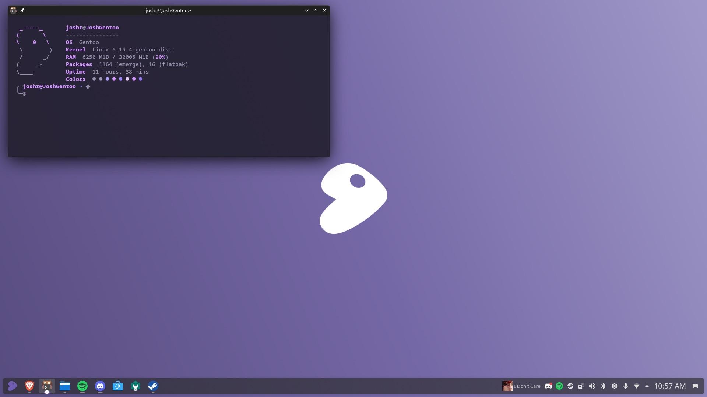Open Steam from the pinned taskbar apps
Screen dimensions: 707x397
(153, 386)
